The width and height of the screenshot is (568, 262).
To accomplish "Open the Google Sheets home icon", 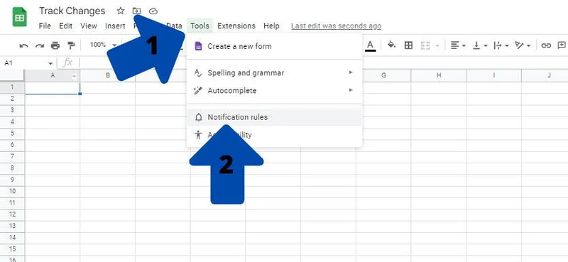I will [x=20, y=17].
